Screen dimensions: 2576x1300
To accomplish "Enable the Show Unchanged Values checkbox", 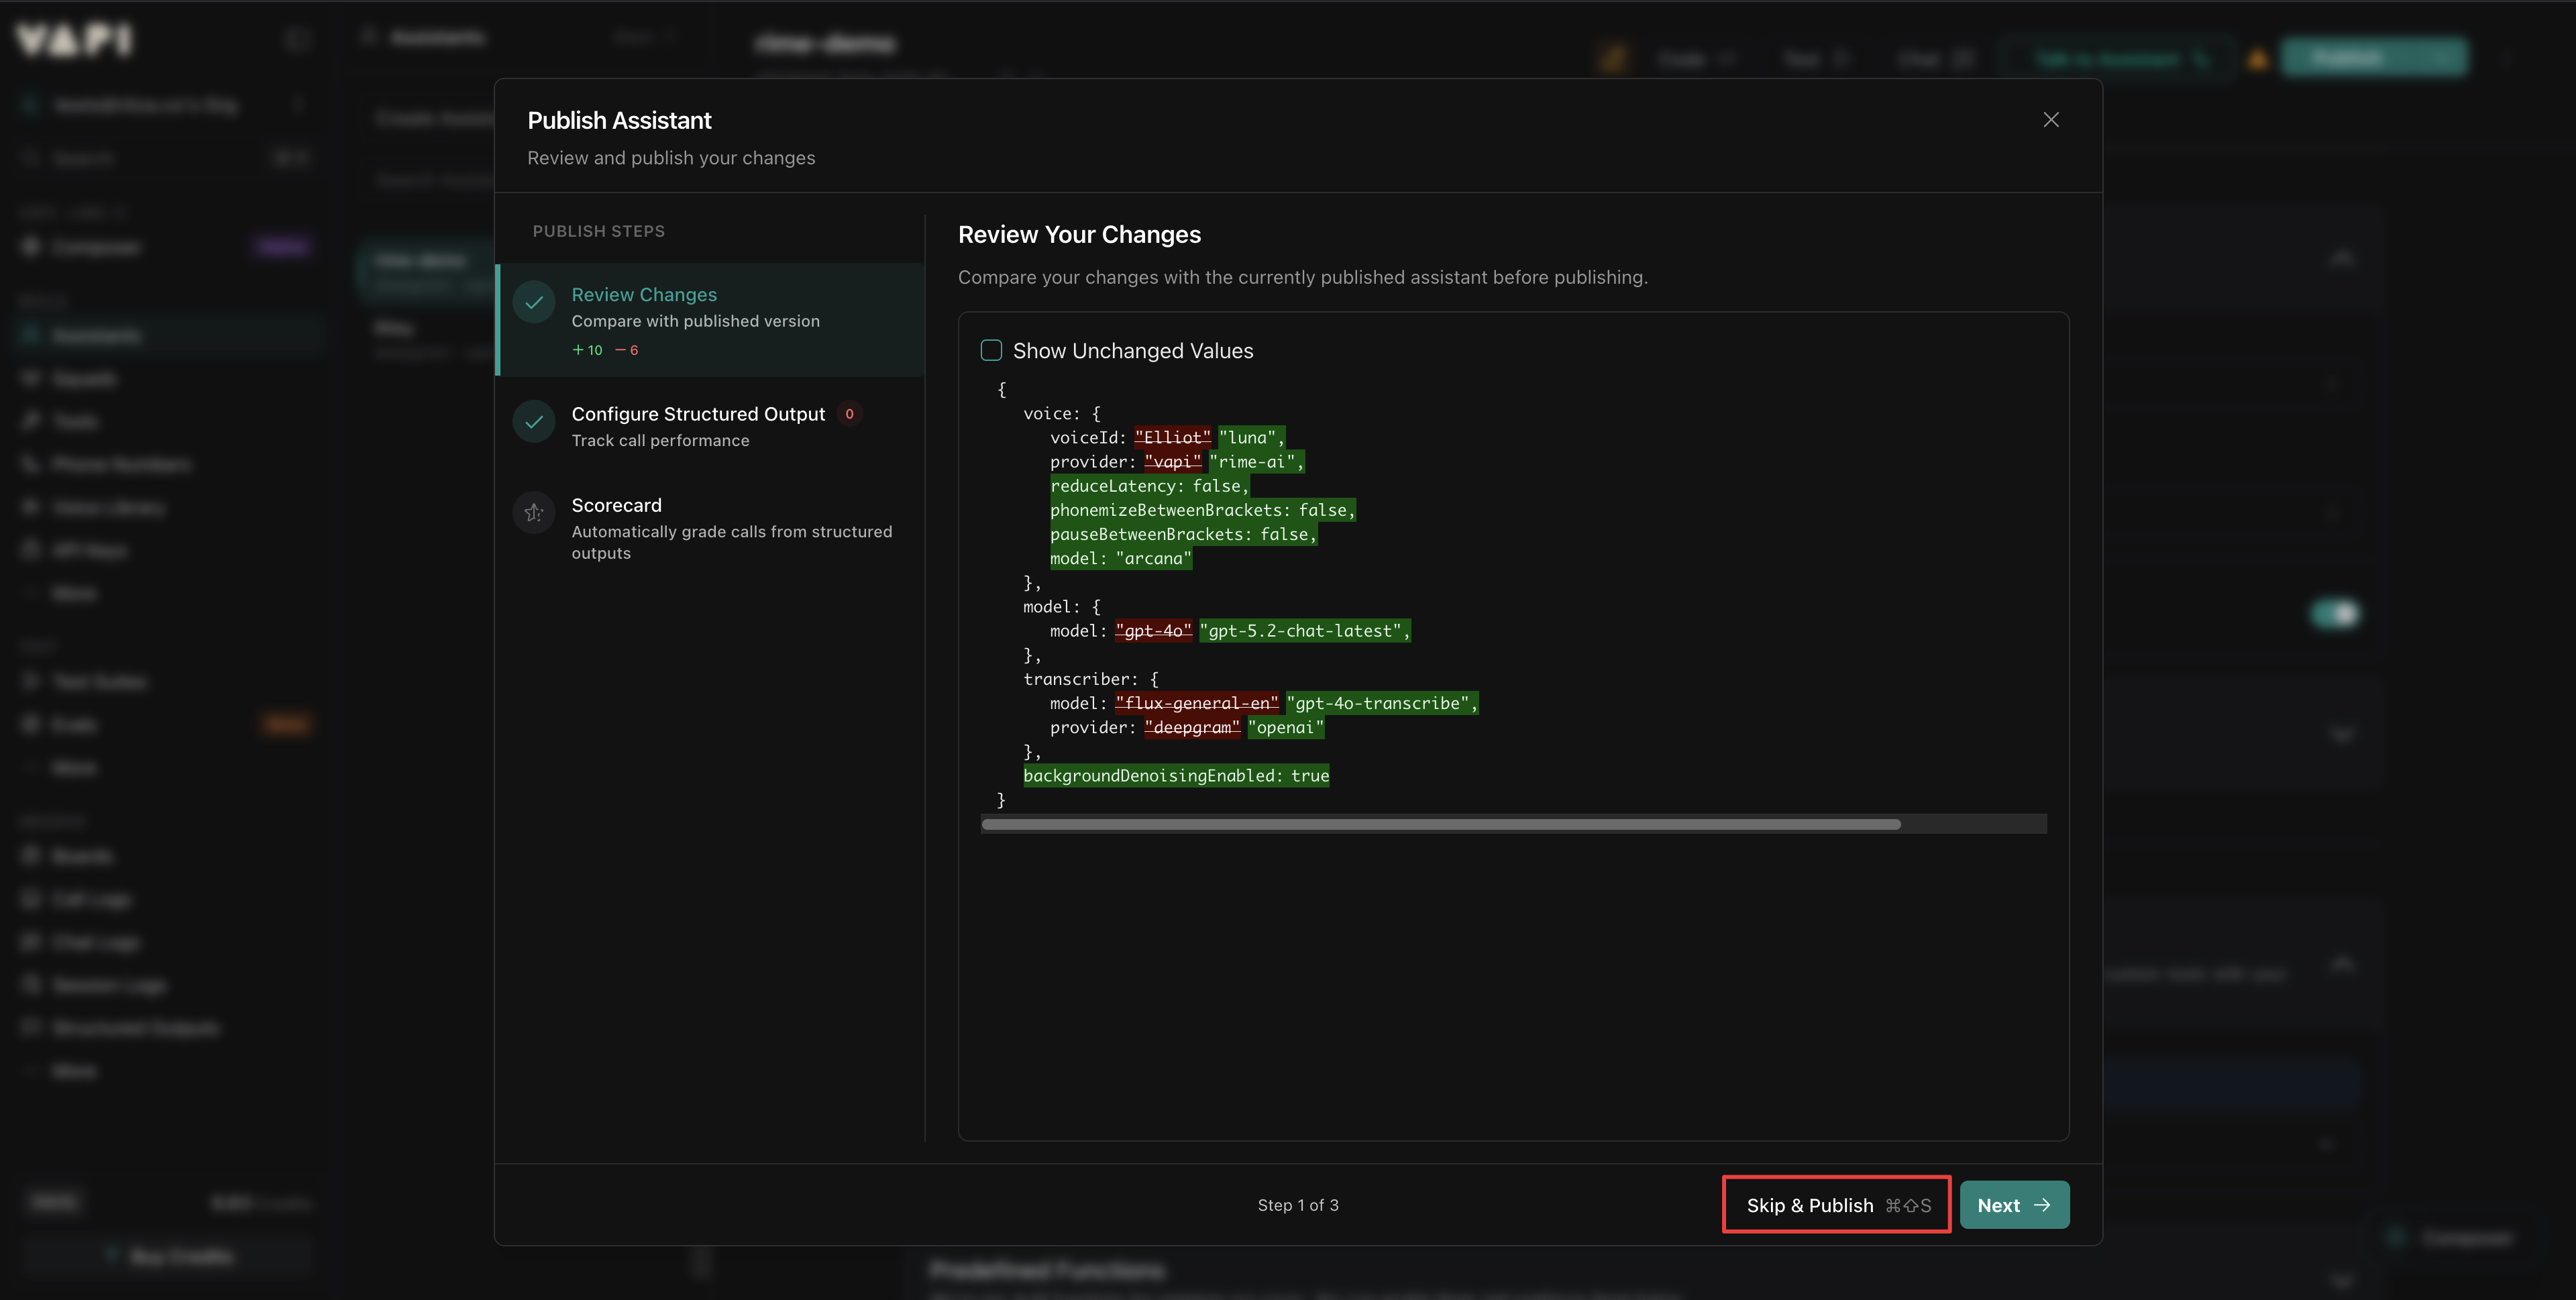I will [991, 350].
